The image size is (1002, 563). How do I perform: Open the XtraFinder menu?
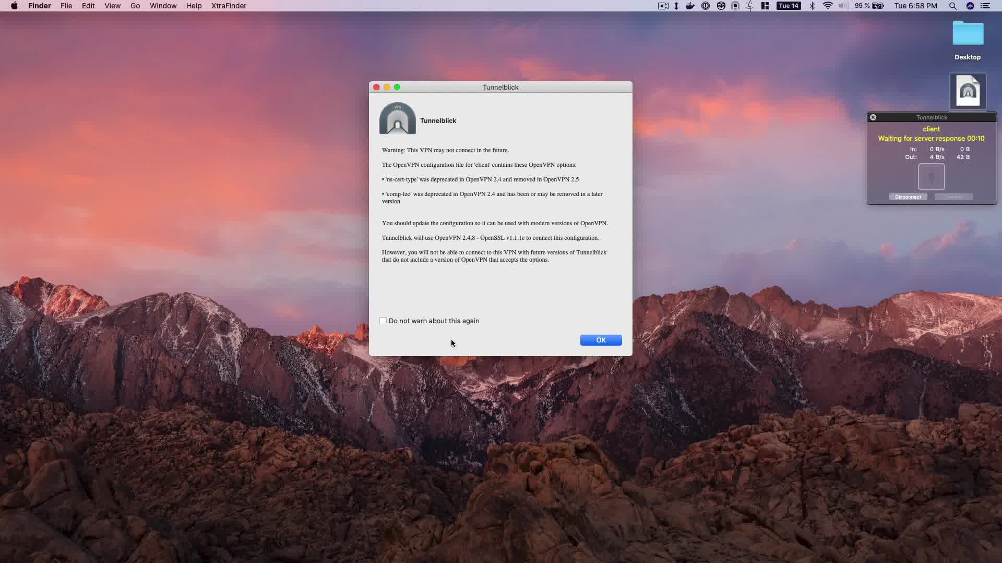pos(229,6)
